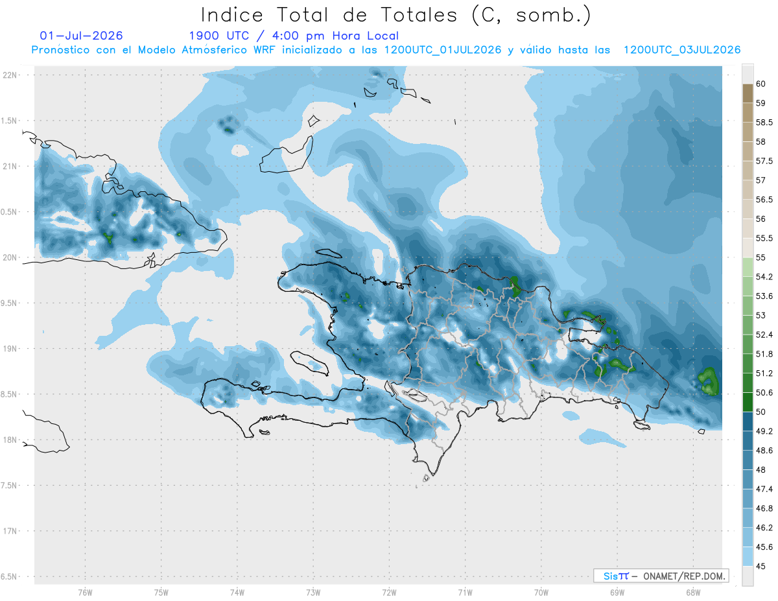Click the '69W' longitude label

(617, 593)
